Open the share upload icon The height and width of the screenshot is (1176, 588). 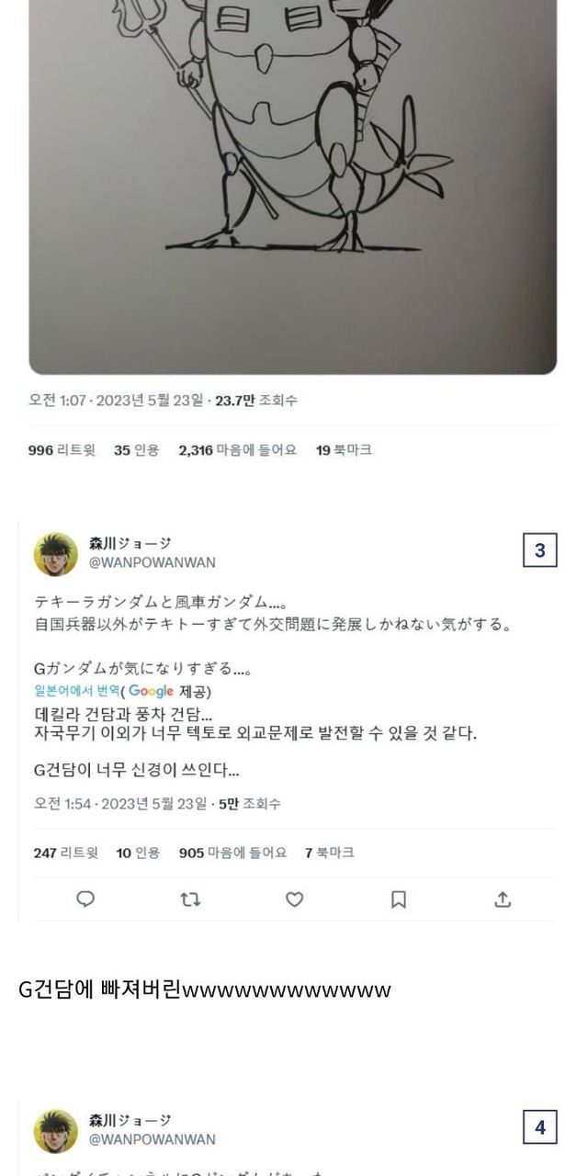[503, 899]
